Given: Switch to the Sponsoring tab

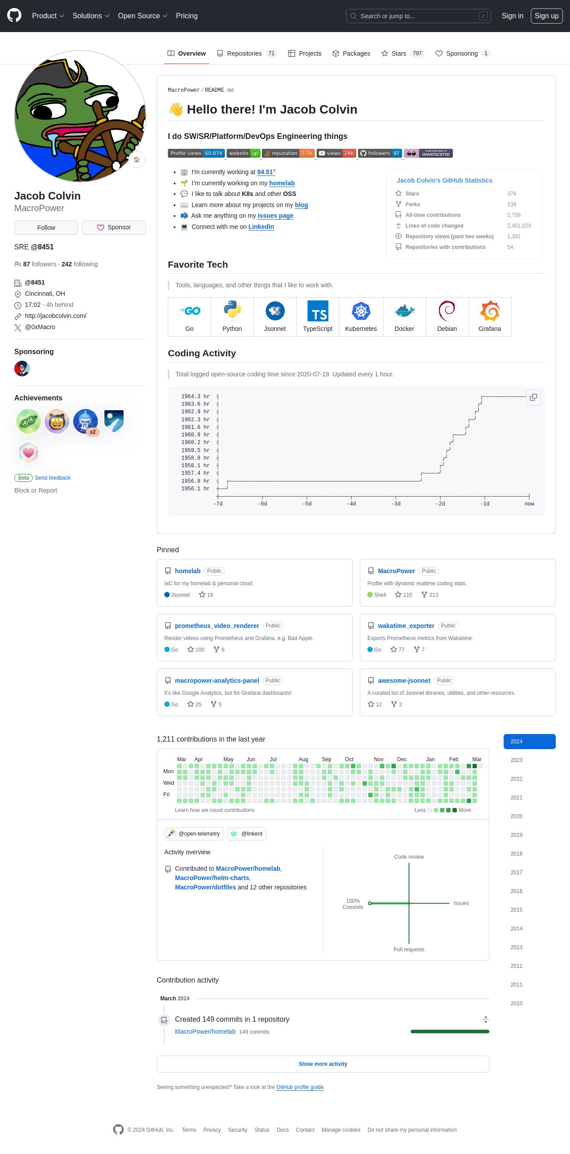Looking at the screenshot, I should tap(463, 53).
